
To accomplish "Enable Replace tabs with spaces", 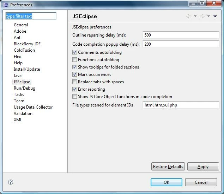I will click(x=74, y=82).
